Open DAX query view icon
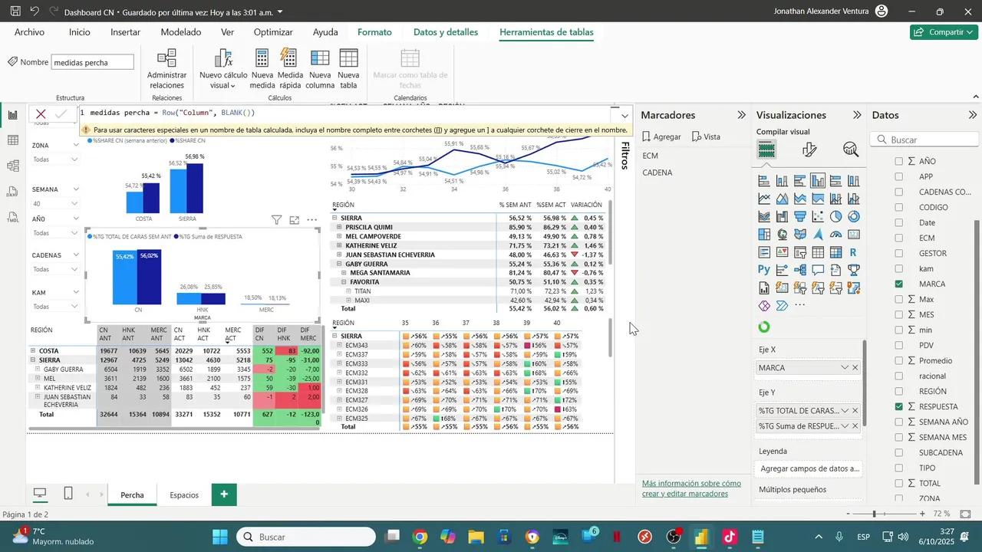The width and height of the screenshot is (982, 552). (x=12, y=192)
